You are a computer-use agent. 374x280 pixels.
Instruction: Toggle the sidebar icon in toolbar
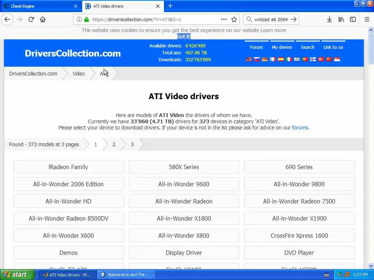[353, 19]
